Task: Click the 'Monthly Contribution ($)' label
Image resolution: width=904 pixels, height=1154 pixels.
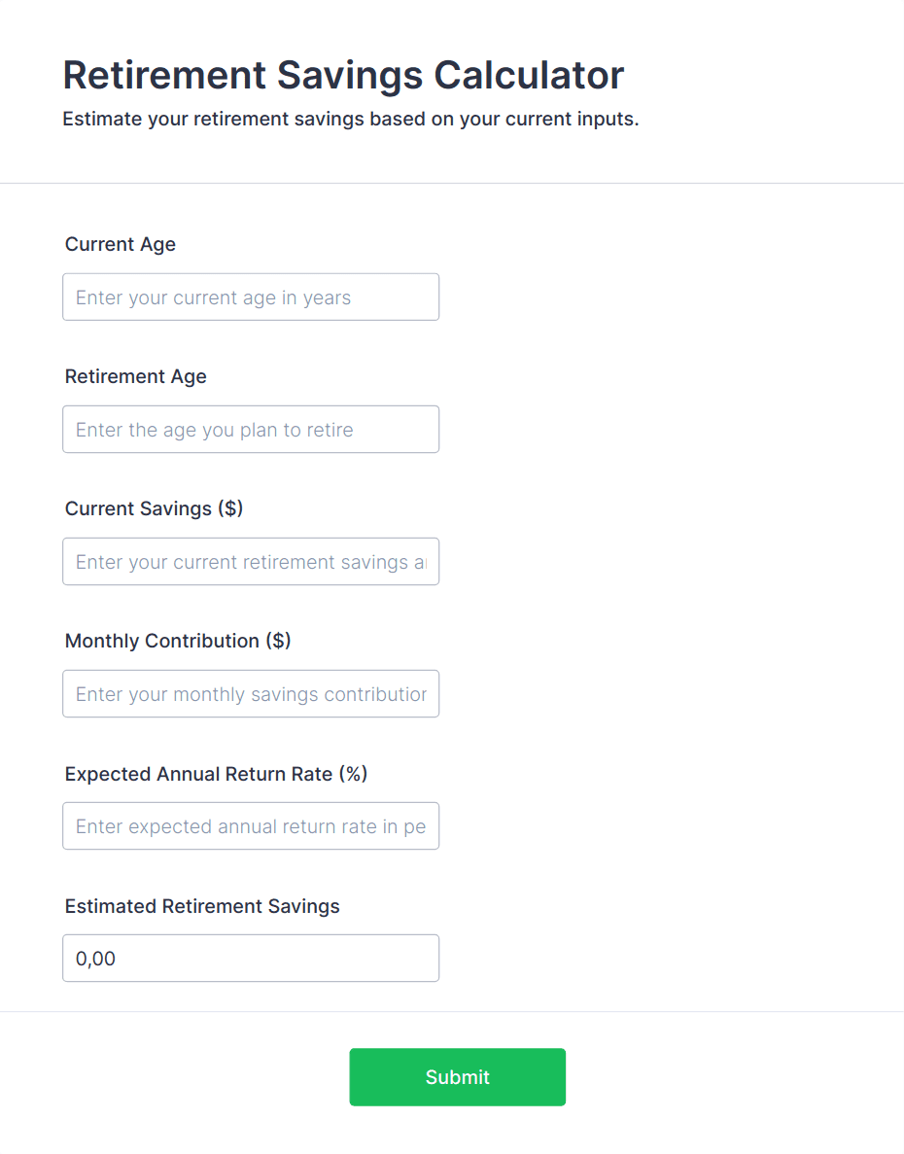Action: (178, 641)
